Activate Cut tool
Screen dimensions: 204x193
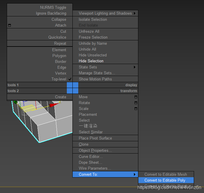[63, 31]
